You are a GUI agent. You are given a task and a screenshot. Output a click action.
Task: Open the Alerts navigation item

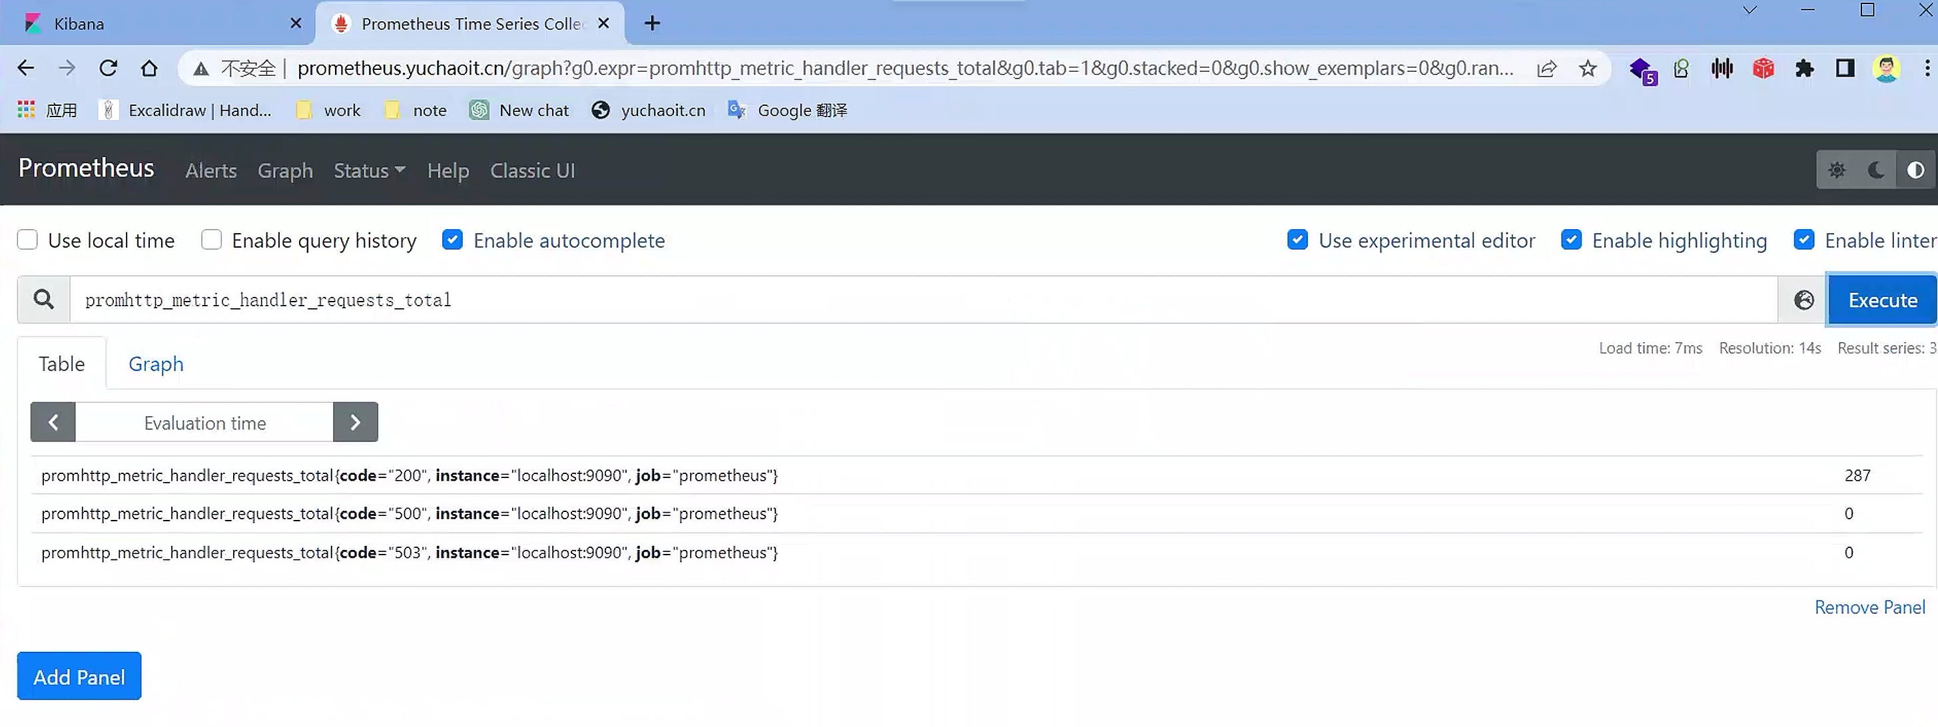click(x=210, y=170)
